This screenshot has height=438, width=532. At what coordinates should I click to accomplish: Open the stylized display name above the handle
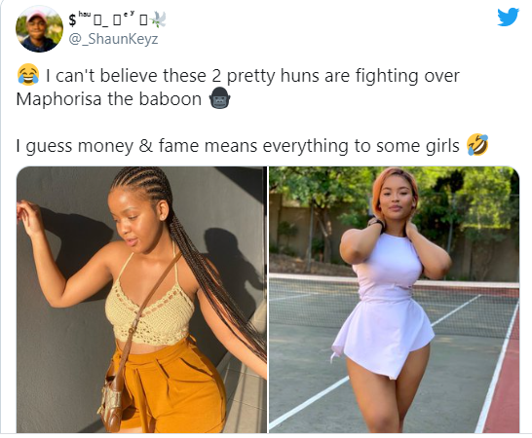(117, 19)
